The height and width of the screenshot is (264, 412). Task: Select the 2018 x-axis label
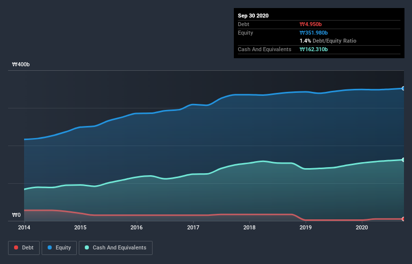coord(249,227)
